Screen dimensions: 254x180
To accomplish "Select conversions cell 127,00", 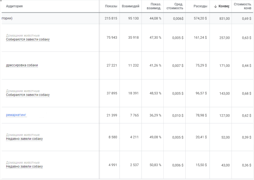I will (224, 115).
